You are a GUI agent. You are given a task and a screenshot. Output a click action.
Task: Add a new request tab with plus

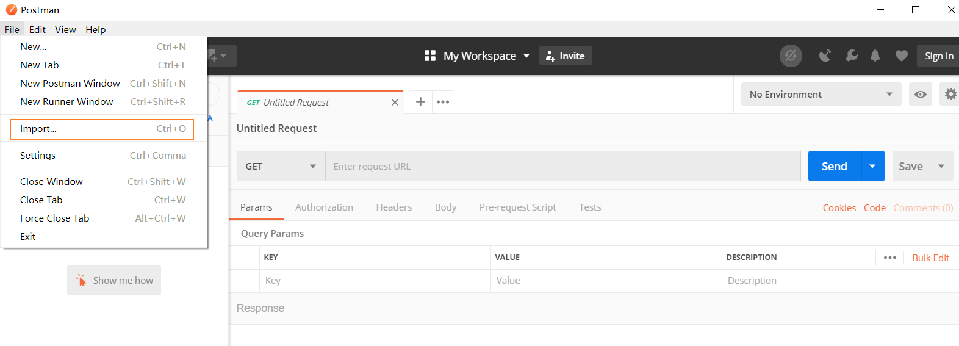click(420, 102)
